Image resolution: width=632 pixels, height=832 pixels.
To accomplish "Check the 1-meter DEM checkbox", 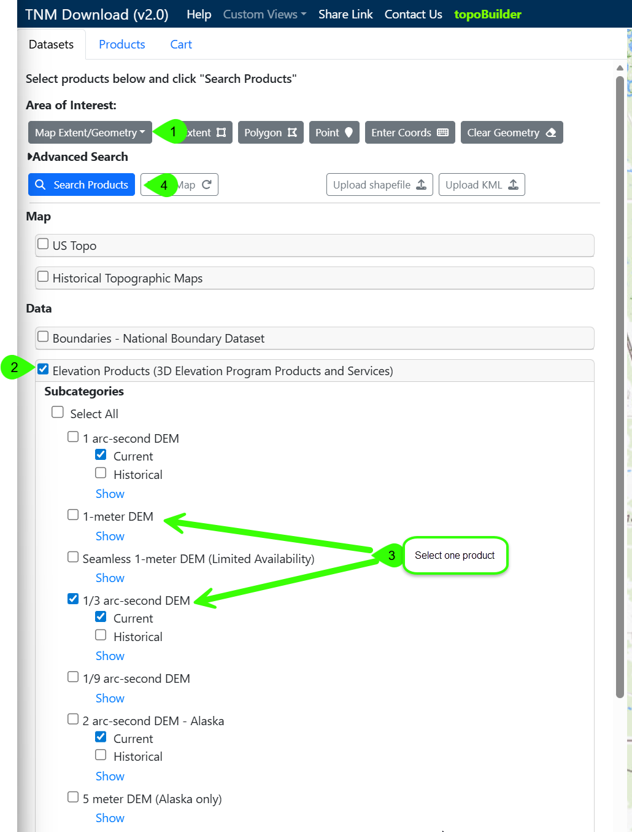I will 73,515.
